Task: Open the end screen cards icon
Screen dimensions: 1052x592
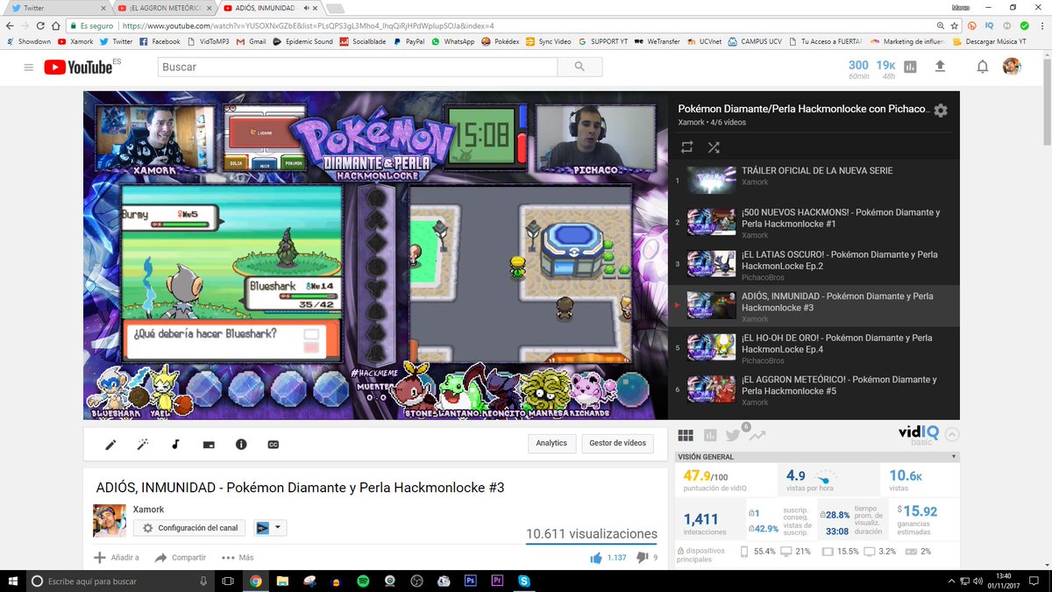Action: [x=209, y=445]
